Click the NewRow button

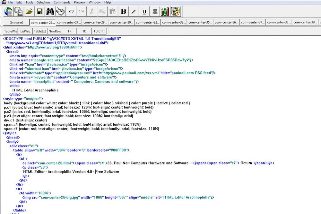(x=55, y=31)
